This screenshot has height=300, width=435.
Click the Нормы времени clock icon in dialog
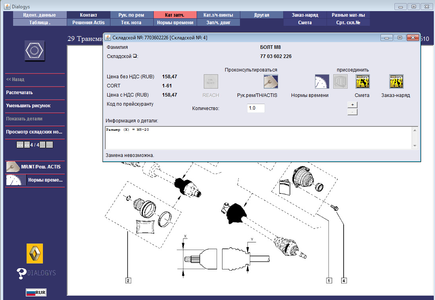(x=322, y=81)
